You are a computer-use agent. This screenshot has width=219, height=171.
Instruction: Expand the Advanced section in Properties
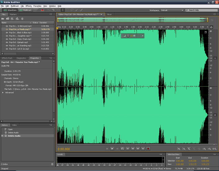click(x=3, y=93)
